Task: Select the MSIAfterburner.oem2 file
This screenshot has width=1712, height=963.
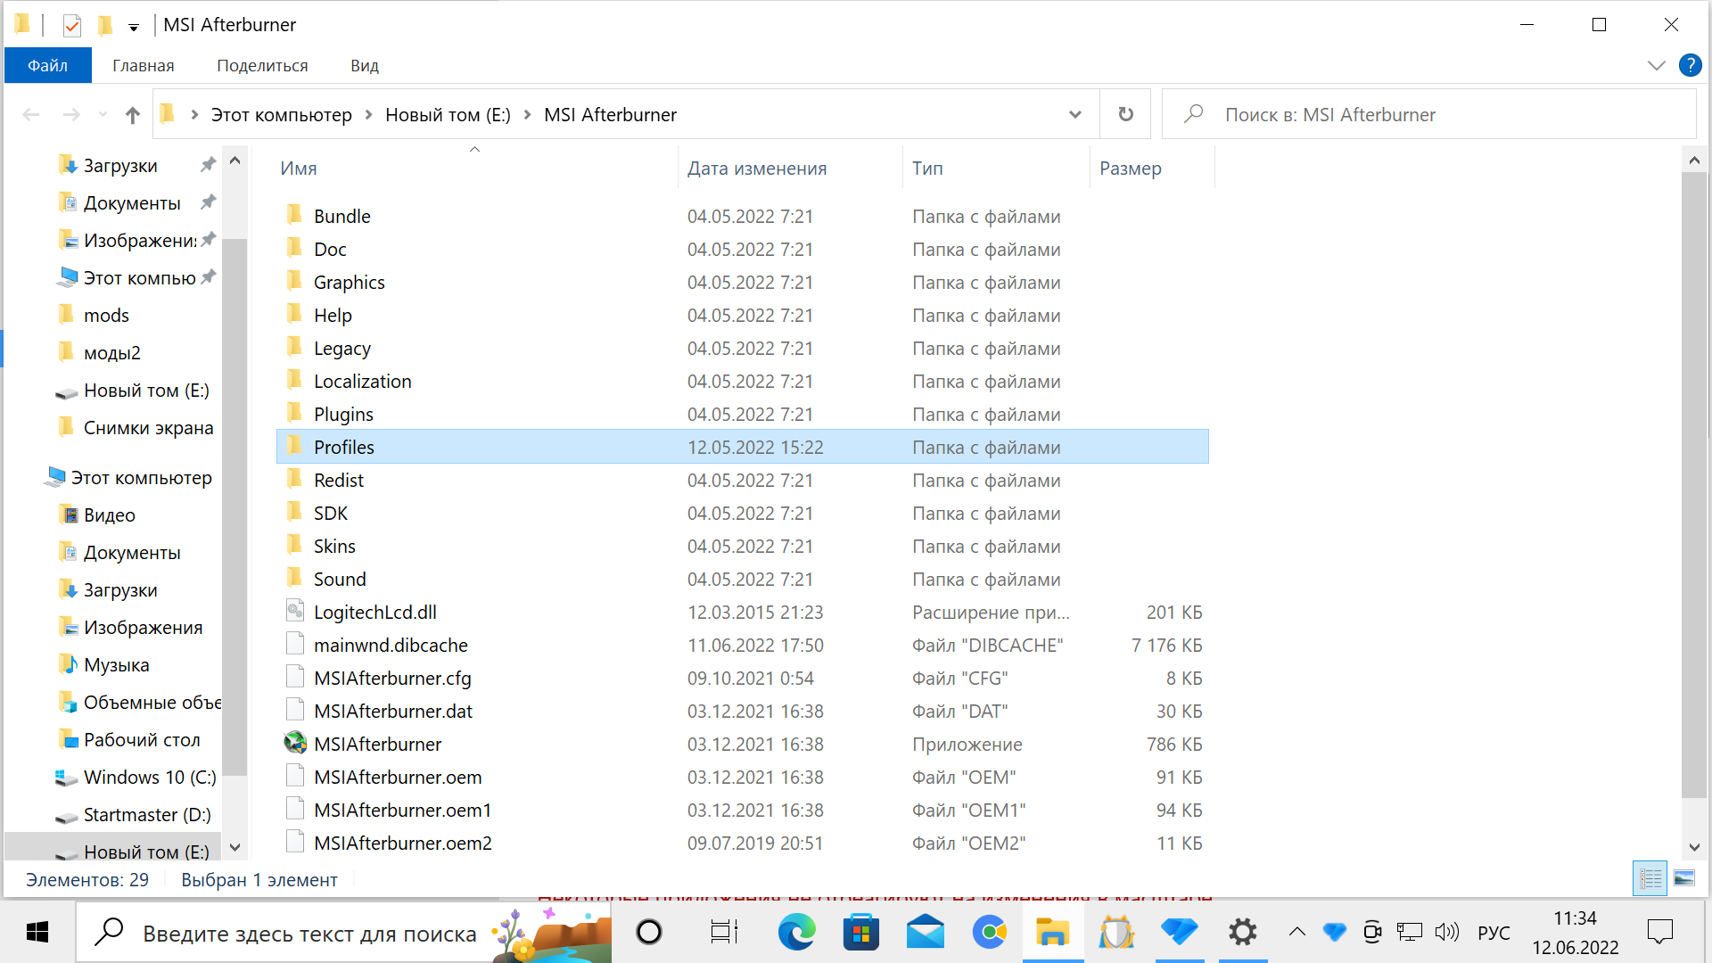Action: click(743, 843)
